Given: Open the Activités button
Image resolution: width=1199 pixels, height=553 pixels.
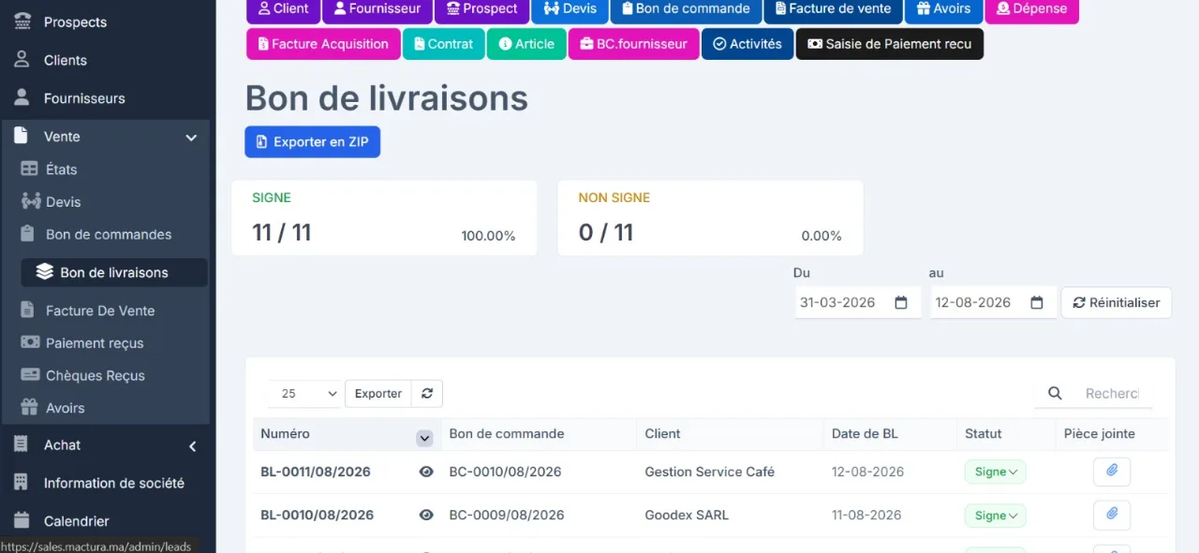Looking at the screenshot, I should (748, 44).
